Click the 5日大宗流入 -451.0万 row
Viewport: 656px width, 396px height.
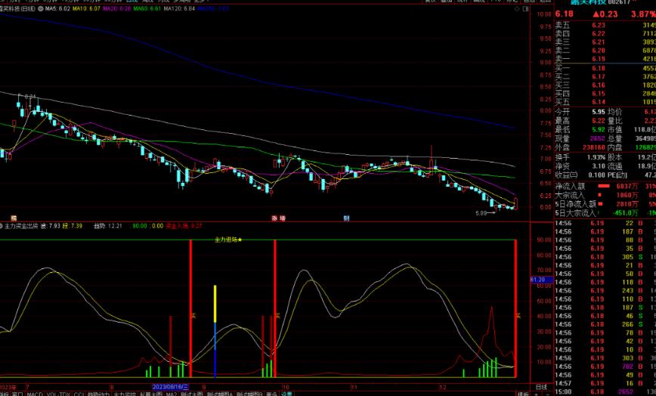605,213
